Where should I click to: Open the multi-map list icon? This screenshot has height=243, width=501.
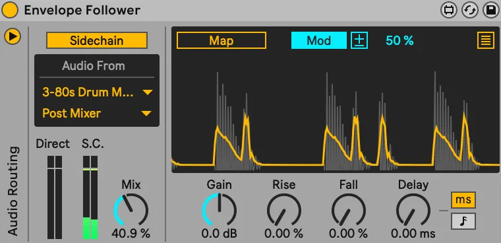[486, 41]
